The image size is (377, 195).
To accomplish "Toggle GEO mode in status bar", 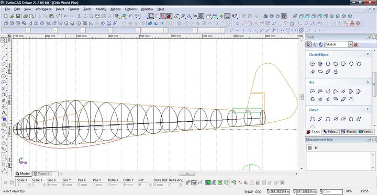I will 258,192.
